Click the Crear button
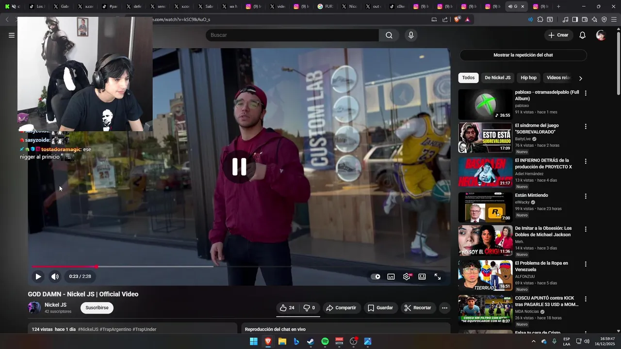 coord(558,35)
